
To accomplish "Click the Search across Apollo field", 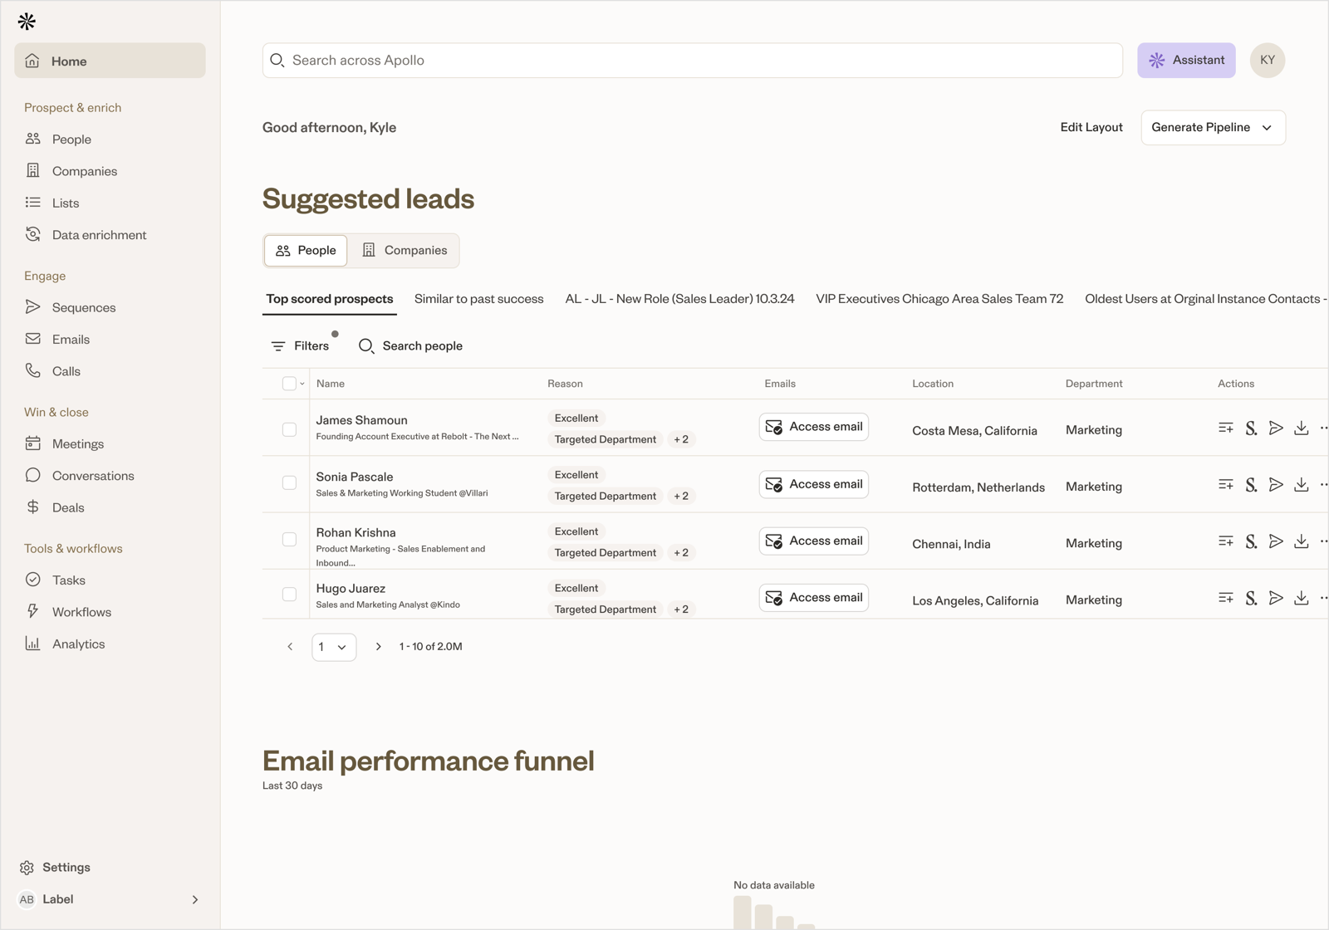I will (x=693, y=61).
